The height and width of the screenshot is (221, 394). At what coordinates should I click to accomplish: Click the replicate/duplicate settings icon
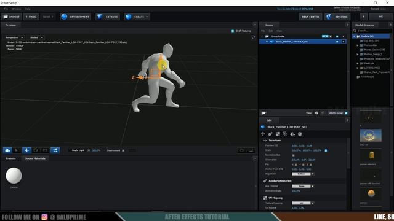[x=285, y=134]
